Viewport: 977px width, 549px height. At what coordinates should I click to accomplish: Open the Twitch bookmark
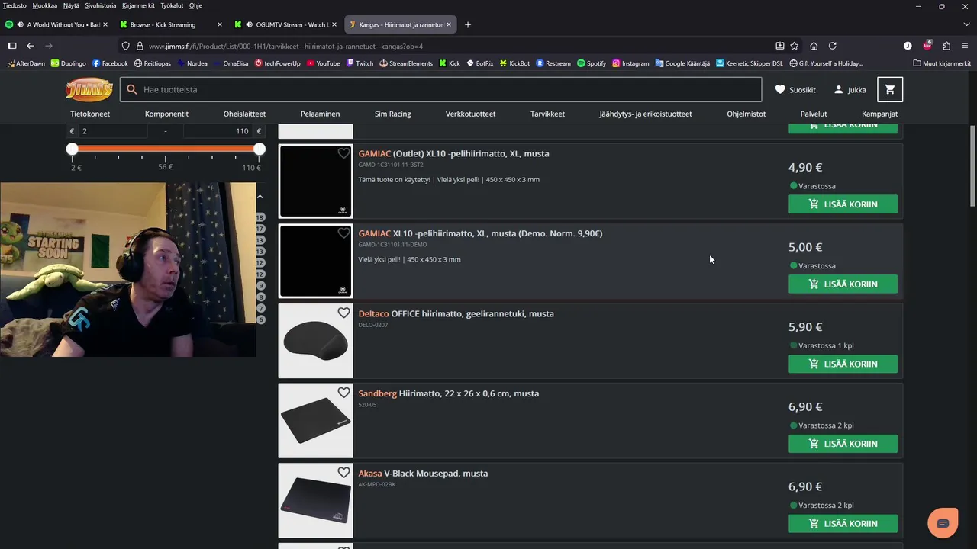tap(360, 63)
